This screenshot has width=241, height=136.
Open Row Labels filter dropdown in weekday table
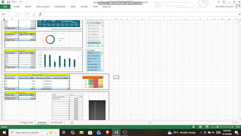tap(17, 53)
